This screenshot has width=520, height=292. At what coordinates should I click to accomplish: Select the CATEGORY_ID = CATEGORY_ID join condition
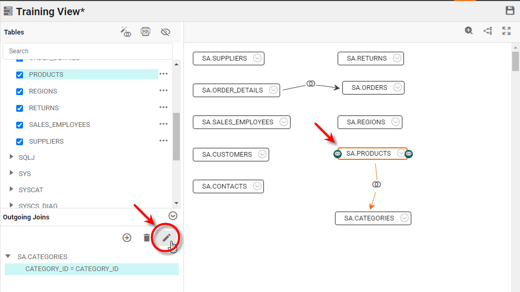(x=72, y=269)
